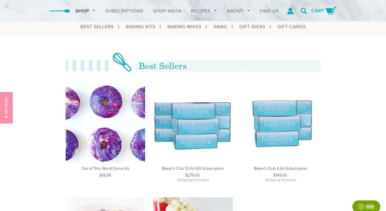
Task: Go to Subscriptions page
Action: (124, 11)
